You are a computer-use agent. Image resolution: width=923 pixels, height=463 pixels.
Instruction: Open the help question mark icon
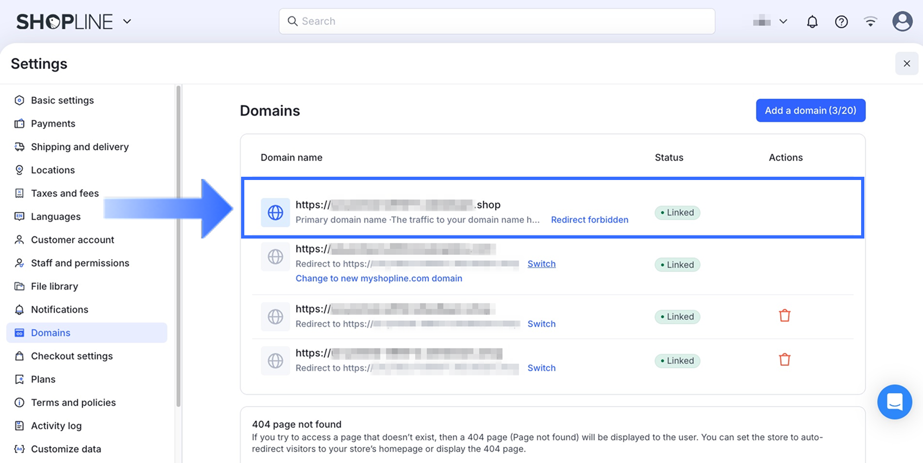coord(841,22)
